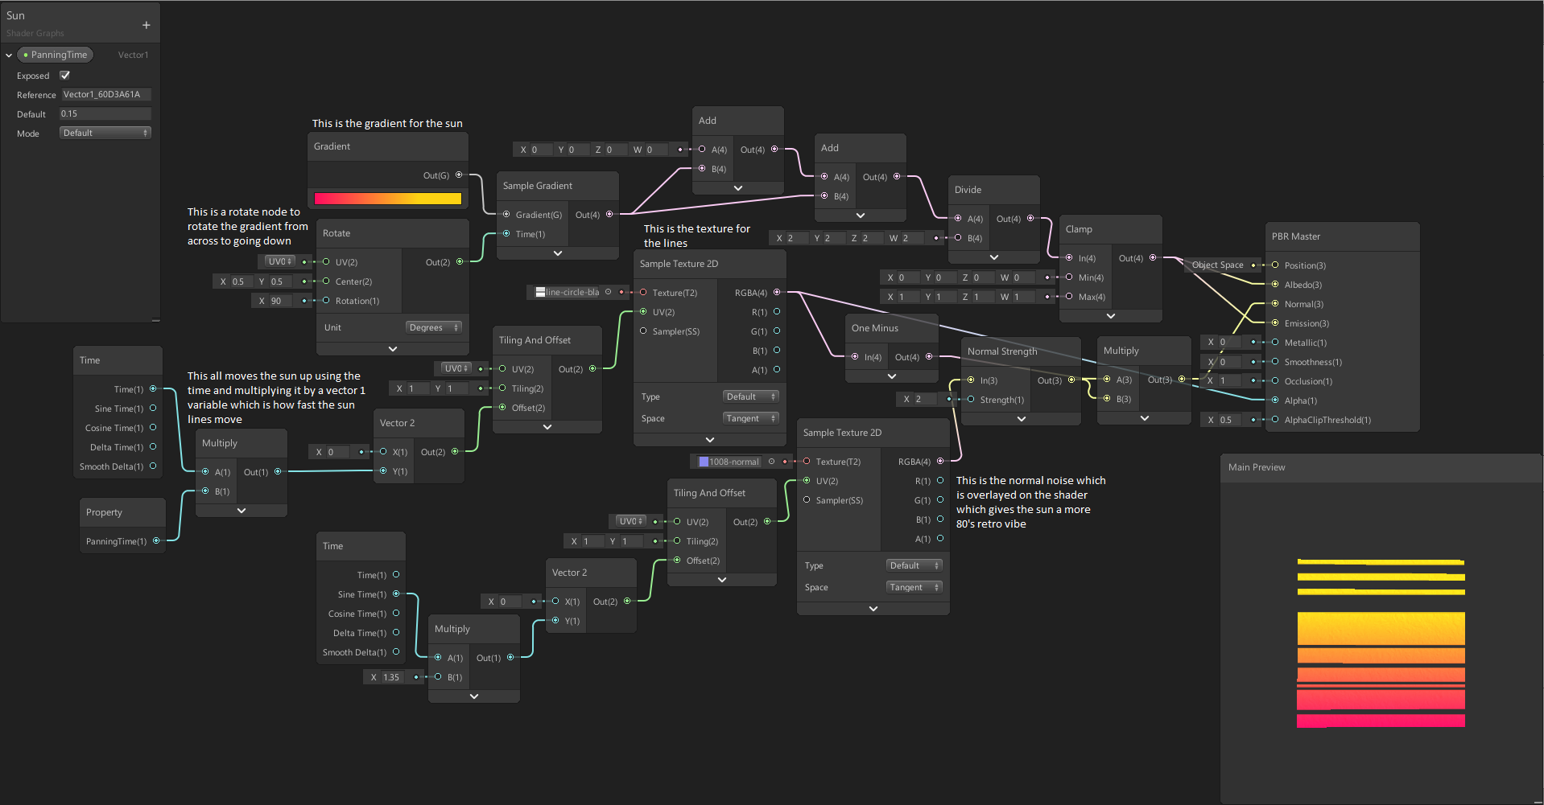Screen dimensions: 1544x805
Task: Click the Emission(3) port on PBR Master
Action: 1274,322
